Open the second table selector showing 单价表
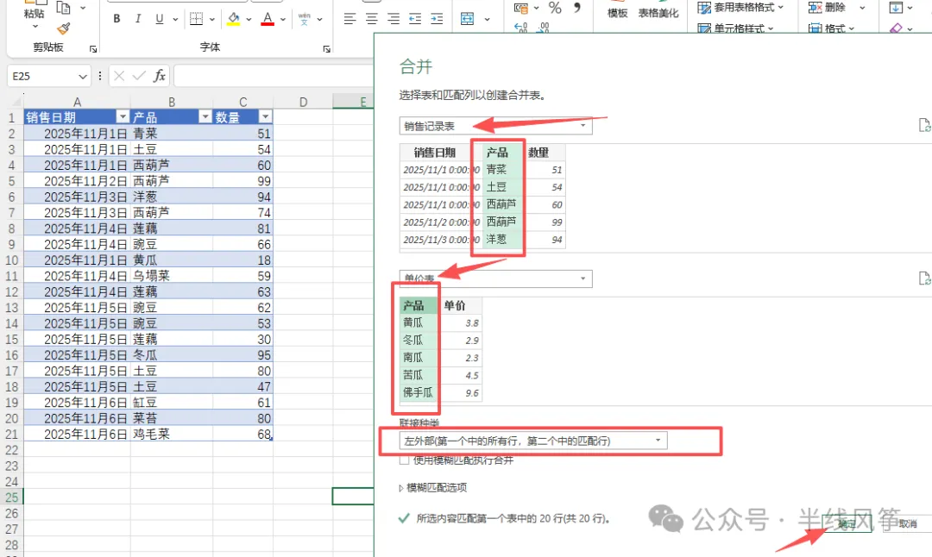This screenshot has width=932, height=557. [495, 278]
